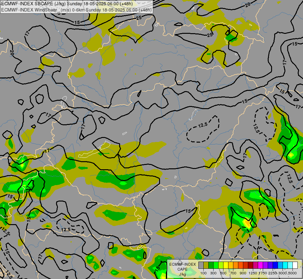Select the ECMWF-INDEX SBCAPE title line

67,4
